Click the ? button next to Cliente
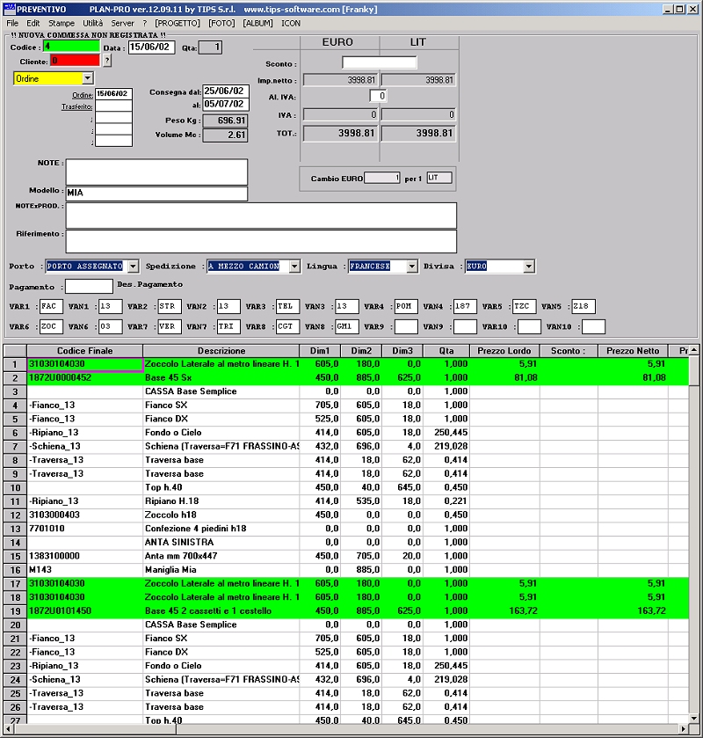This screenshot has height=738, width=703. tap(107, 60)
